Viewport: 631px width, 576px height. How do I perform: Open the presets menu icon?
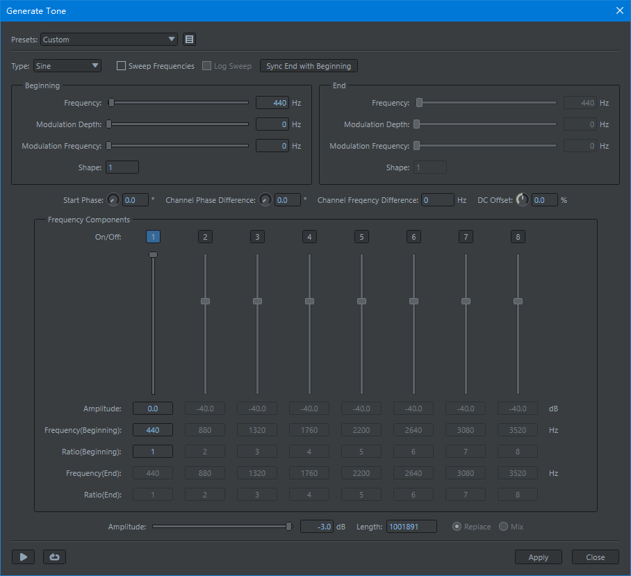189,40
